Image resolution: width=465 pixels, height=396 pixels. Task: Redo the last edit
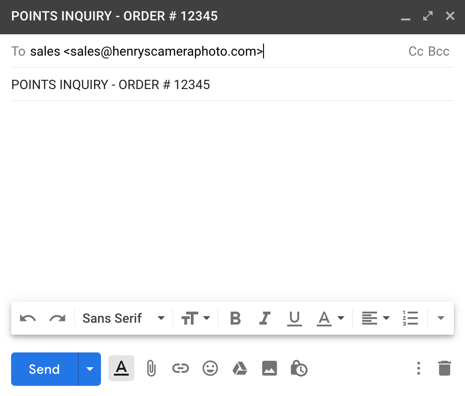coord(57,319)
